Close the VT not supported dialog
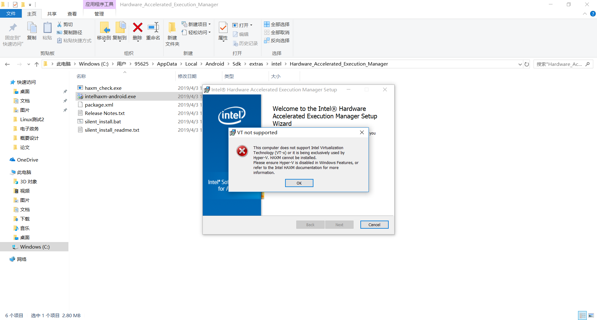 (x=362, y=132)
